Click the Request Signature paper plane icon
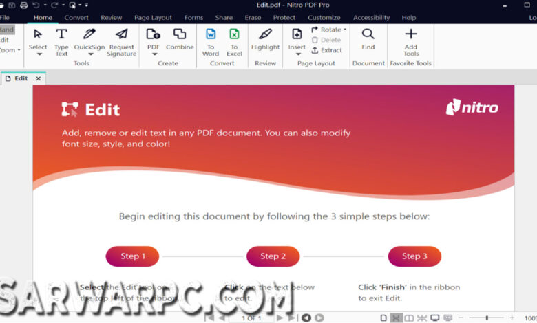The width and height of the screenshot is (537, 323). point(121,34)
